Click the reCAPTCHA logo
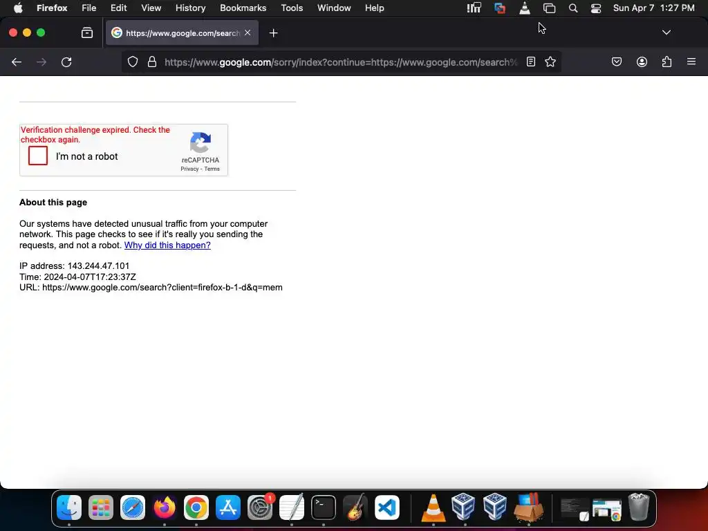The height and width of the screenshot is (531, 708). click(x=201, y=142)
